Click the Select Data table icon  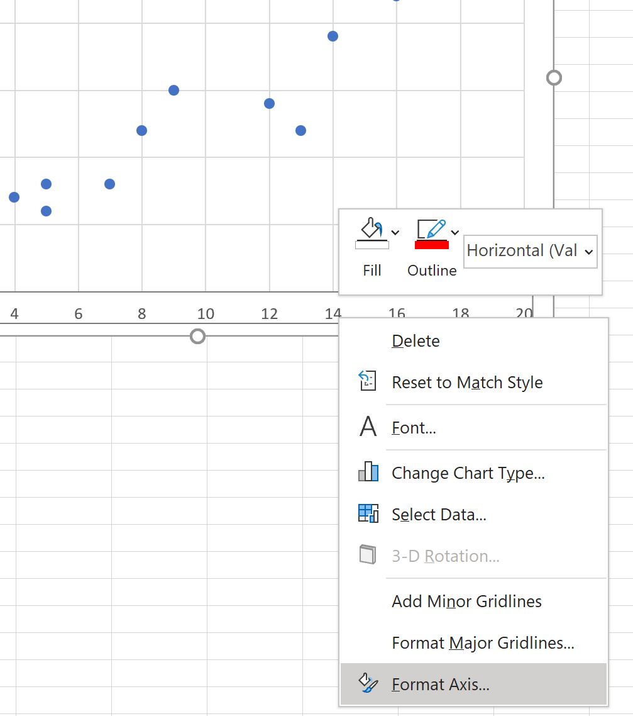click(x=370, y=514)
